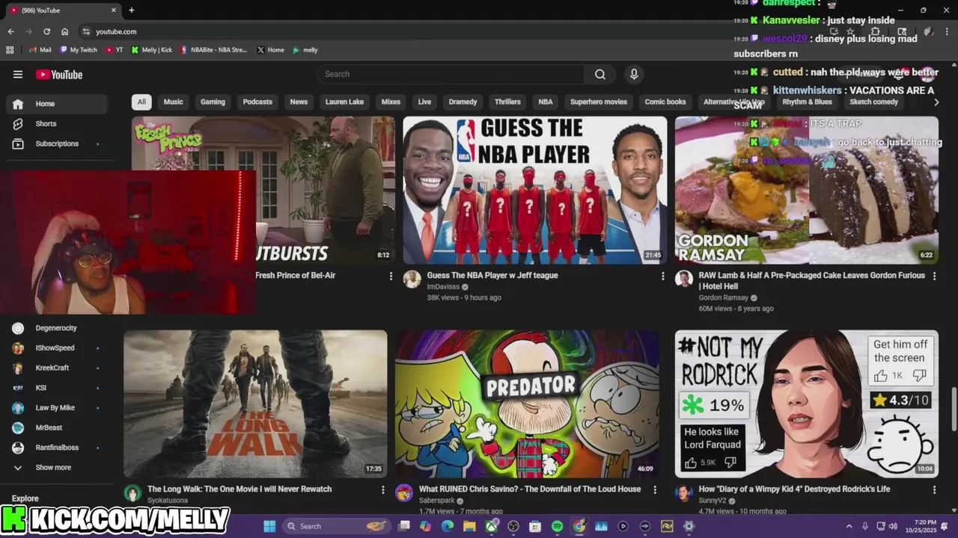Open Gordon Ramsay channel avatar
Screen dimensions: 958x538
(x=683, y=279)
